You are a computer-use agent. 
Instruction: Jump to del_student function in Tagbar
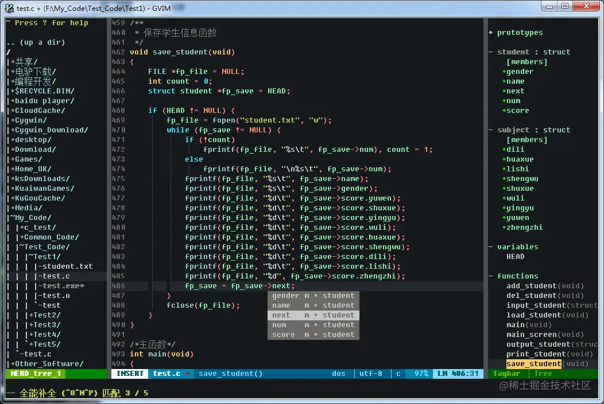(x=545, y=296)
